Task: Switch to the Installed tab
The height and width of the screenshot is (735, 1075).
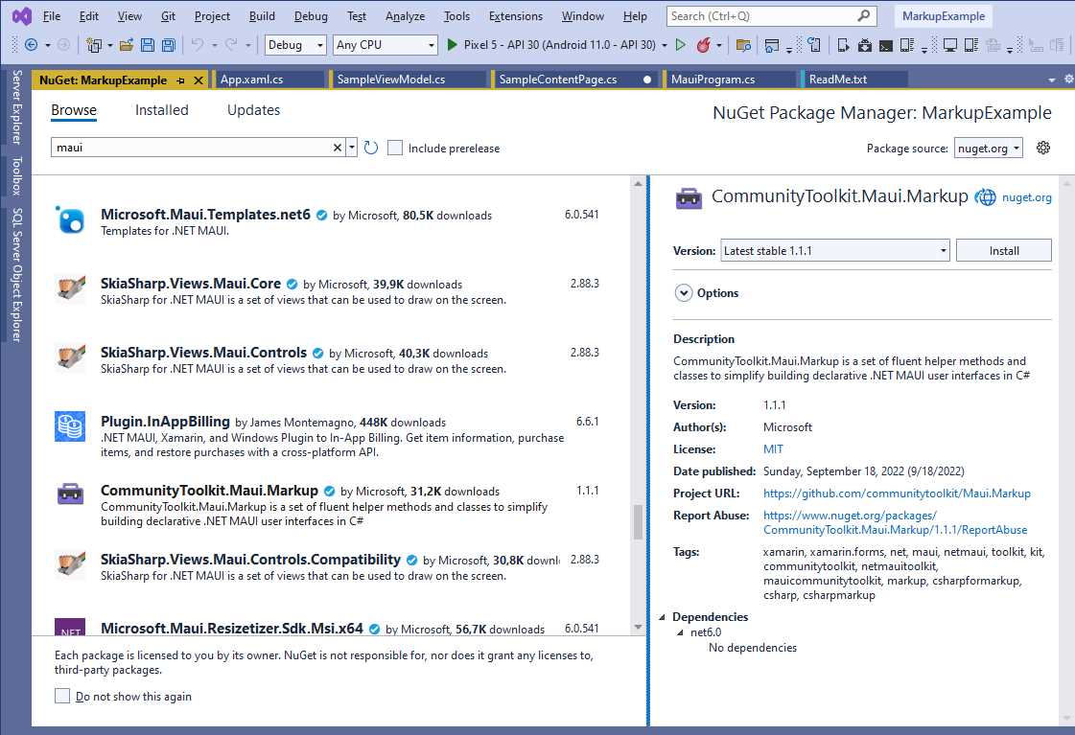Action: pyautogui.click(x=161, y=110)
